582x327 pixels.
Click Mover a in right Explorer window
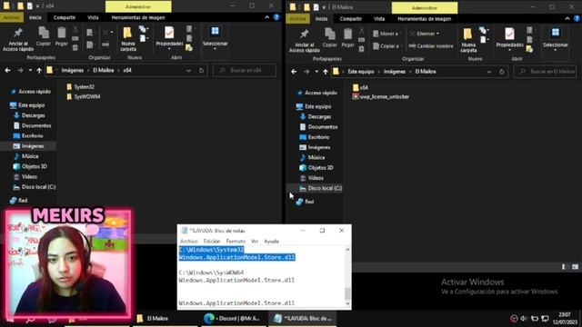[x=386, y=34]
